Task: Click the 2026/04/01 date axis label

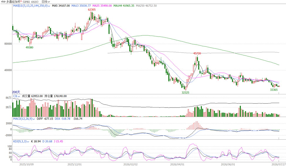Action: pos(177,164)
